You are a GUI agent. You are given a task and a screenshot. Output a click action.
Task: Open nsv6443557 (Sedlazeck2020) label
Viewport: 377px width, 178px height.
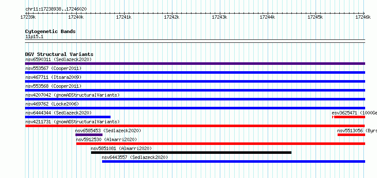[x=135, y=157]
